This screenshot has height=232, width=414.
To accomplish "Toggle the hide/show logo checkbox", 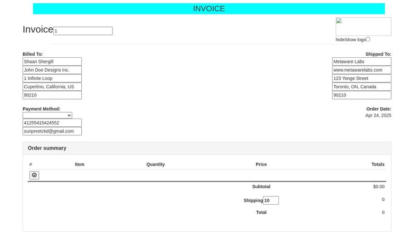I will [x=368, y=39].
